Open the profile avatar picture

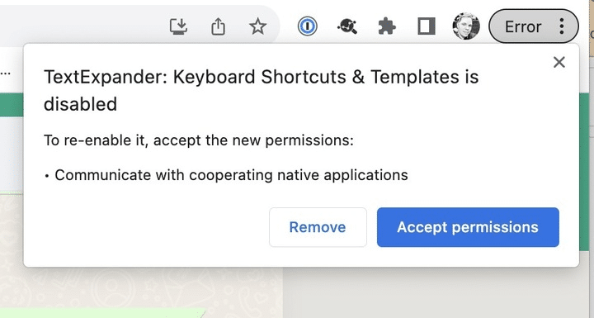466,26
